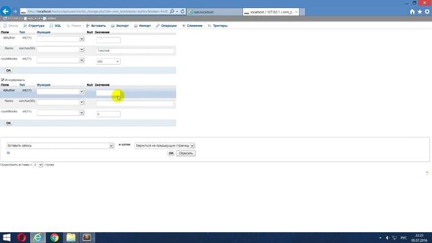Open the Триггеры tab
Screen dimensions: 432x243
click(217, 26)
